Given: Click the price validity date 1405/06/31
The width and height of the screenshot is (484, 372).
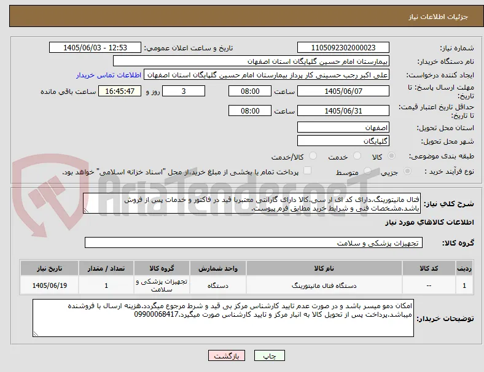Looking at the screenshot, I should (x=343, y=110).
